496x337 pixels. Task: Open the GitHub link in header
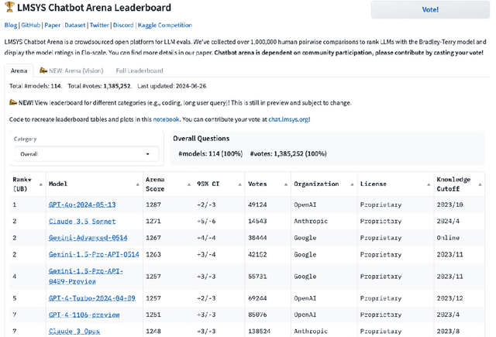click(30, 25)
